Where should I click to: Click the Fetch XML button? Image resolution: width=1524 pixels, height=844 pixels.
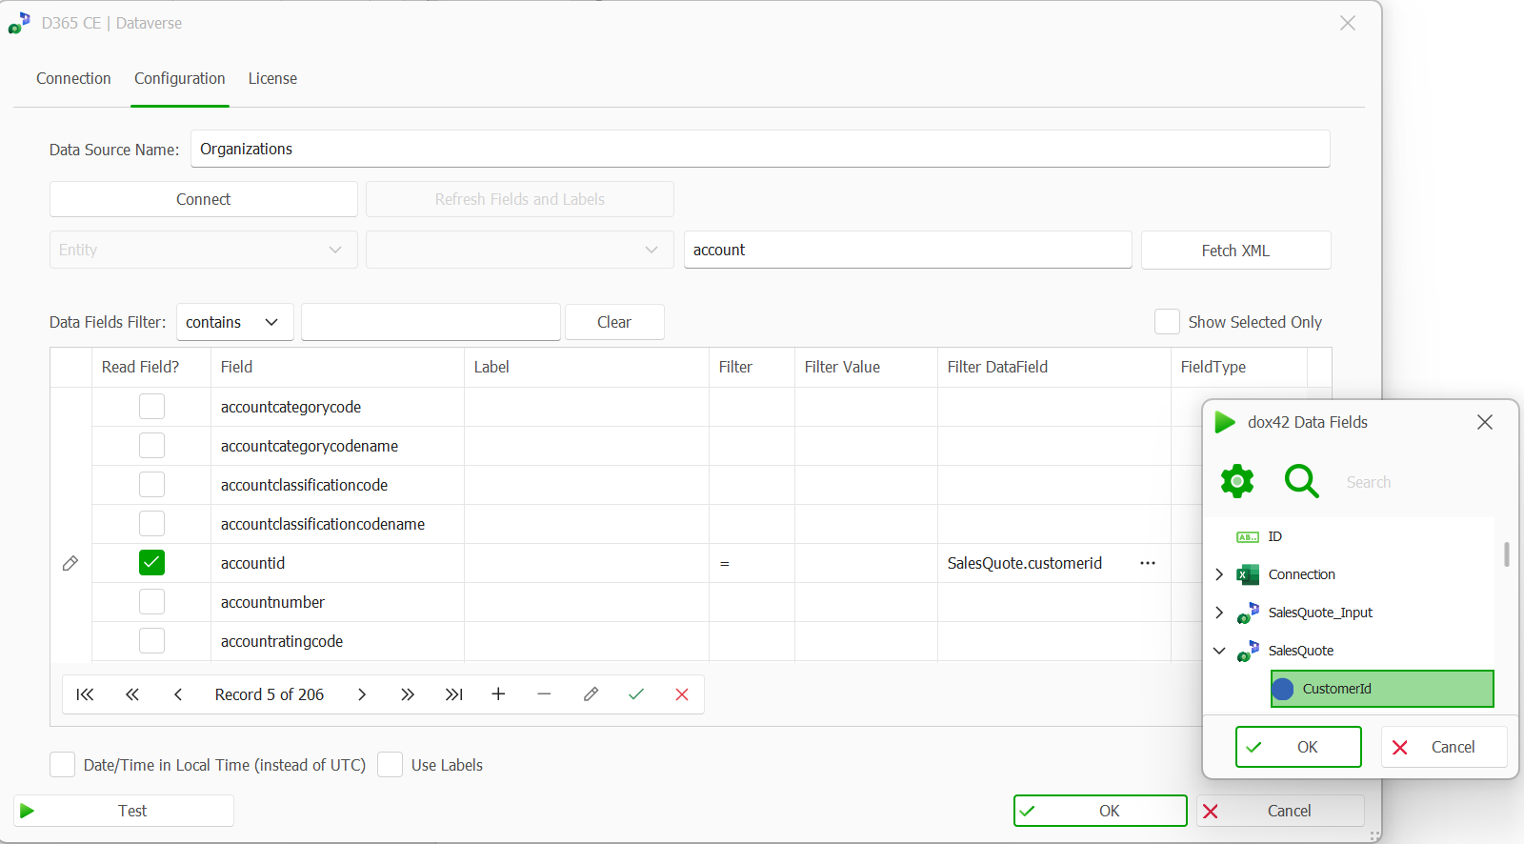pos(1235,251)
